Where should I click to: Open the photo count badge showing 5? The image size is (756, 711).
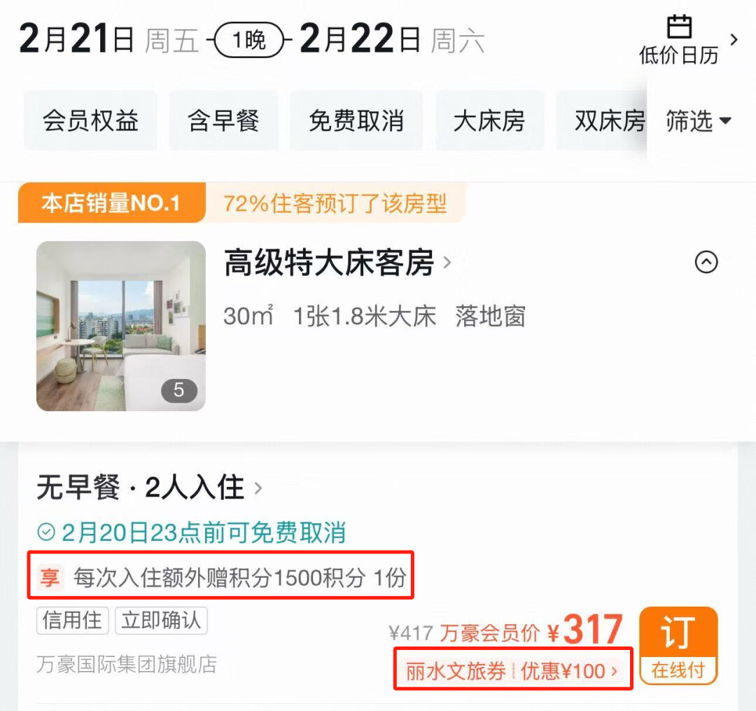tap(179, 390)
